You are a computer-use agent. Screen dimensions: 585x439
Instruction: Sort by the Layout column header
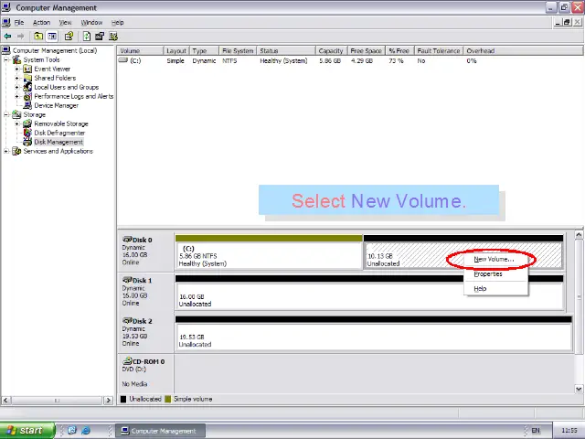[x=176, y=51]
